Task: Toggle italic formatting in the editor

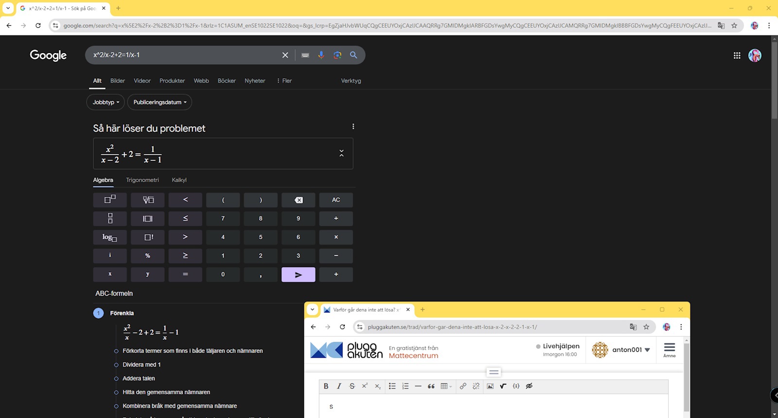Action: 339,386
